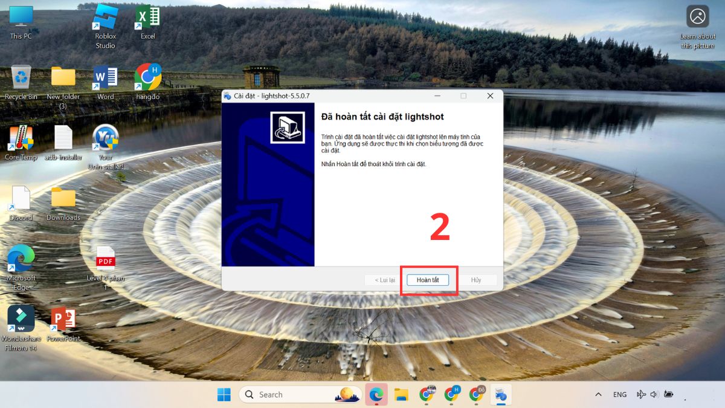Select the Roblox Studio desktop shortcut
The height and width of the screenshot is (408, 725).
pyautogui.click(x=105, y=27)
